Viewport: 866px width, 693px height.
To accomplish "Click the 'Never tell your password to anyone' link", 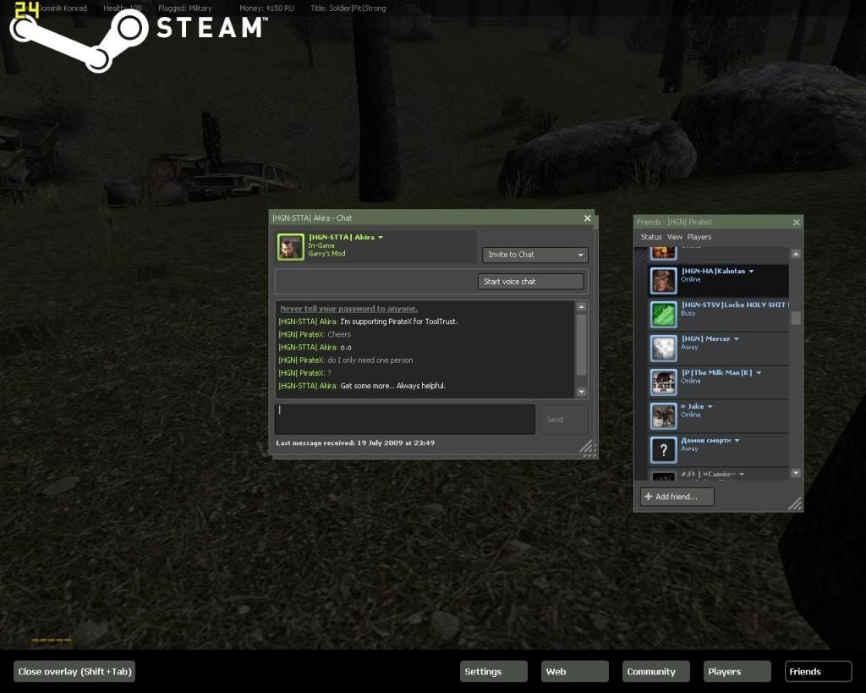I will pos(349,308).
